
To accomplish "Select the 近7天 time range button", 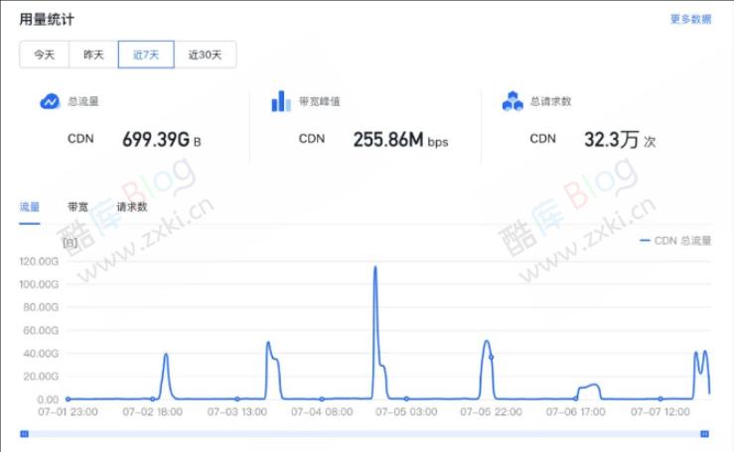I will point(146,55).
